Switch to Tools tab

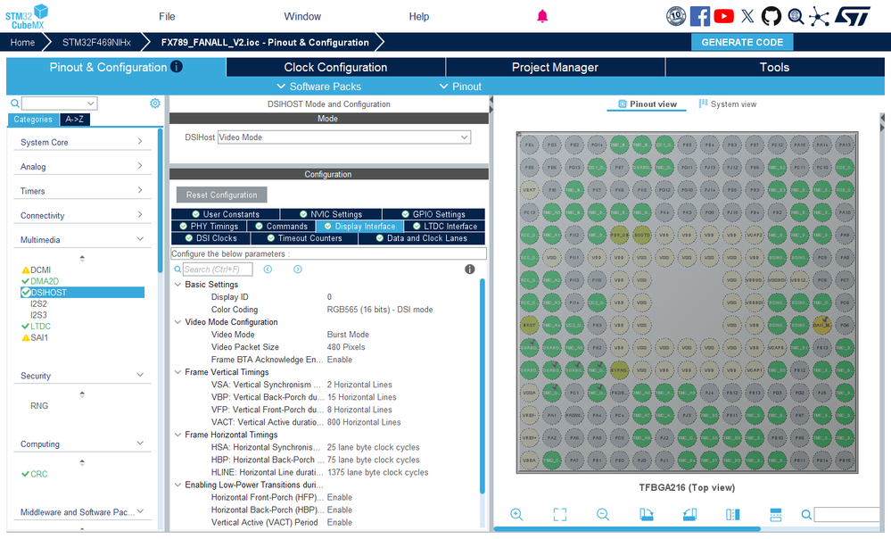click(x=774, y=67)
